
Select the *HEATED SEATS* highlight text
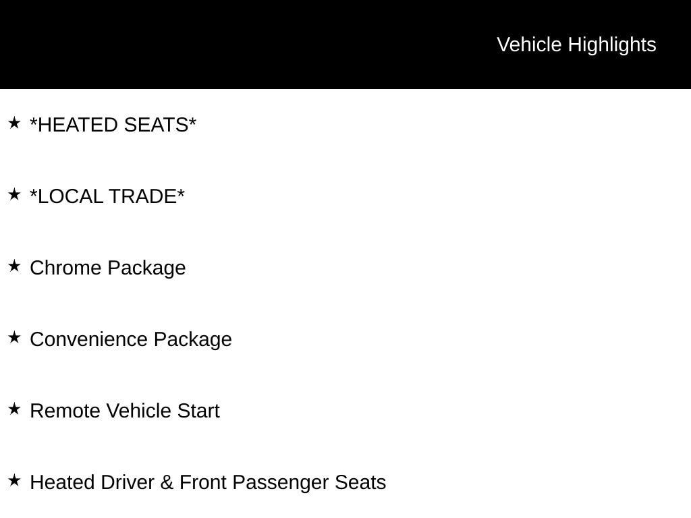(x=113, y=125)
